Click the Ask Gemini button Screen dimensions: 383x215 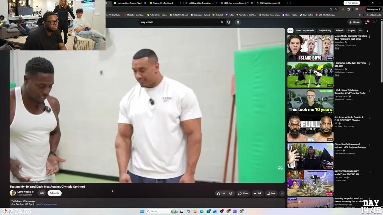(x=352, y=3)
